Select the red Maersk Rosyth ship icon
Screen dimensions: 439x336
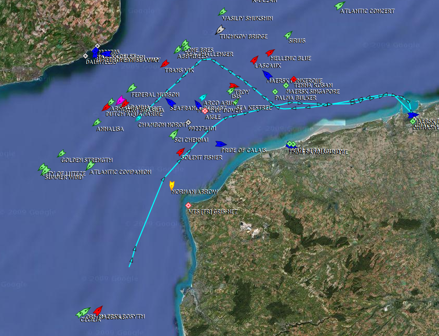point(98,310)
